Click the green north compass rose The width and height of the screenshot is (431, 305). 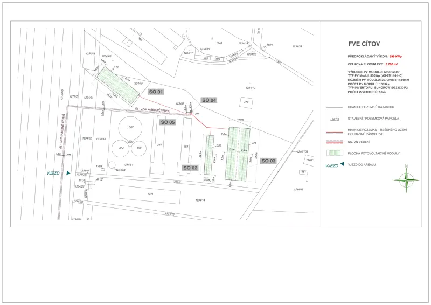(x=406, y=179)
